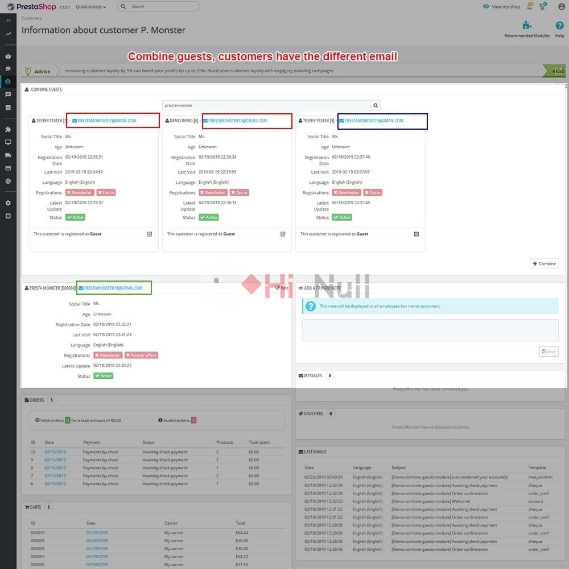Click the invalid orders count badge
569x569 pixels.
[193, 420]
